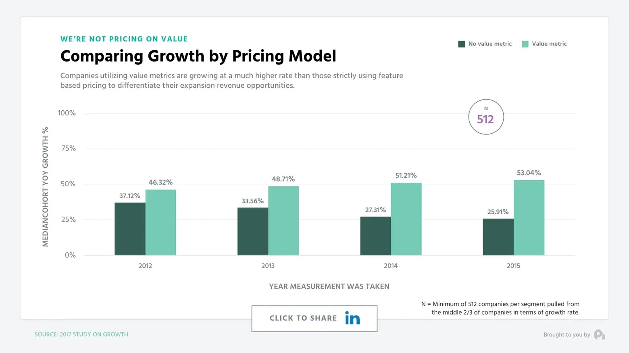Click the Source: 2017 Study on Growth text
629x353 pixels.
[81, 334]
